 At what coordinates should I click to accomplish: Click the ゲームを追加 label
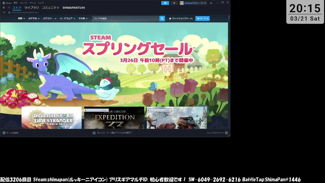click(x=12, y=133)
